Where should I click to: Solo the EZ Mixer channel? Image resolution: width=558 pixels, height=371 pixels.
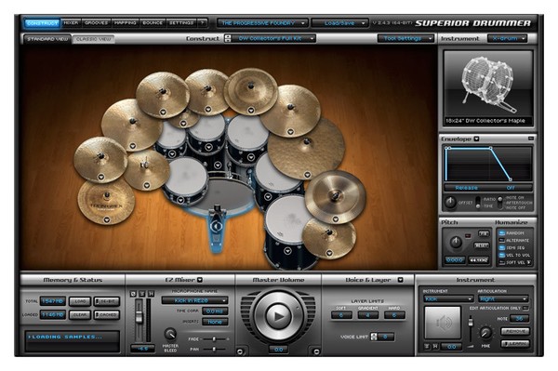click(x=142, y=294)
